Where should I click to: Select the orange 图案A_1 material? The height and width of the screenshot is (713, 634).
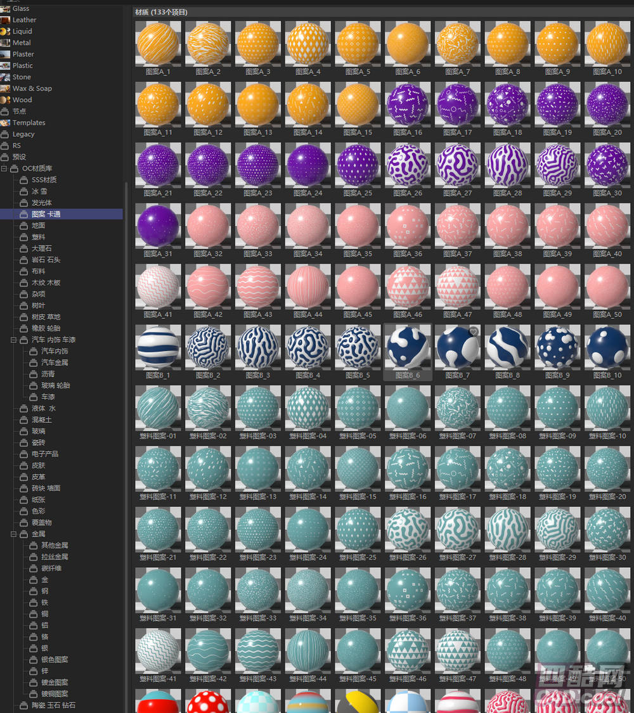point(158,44)
